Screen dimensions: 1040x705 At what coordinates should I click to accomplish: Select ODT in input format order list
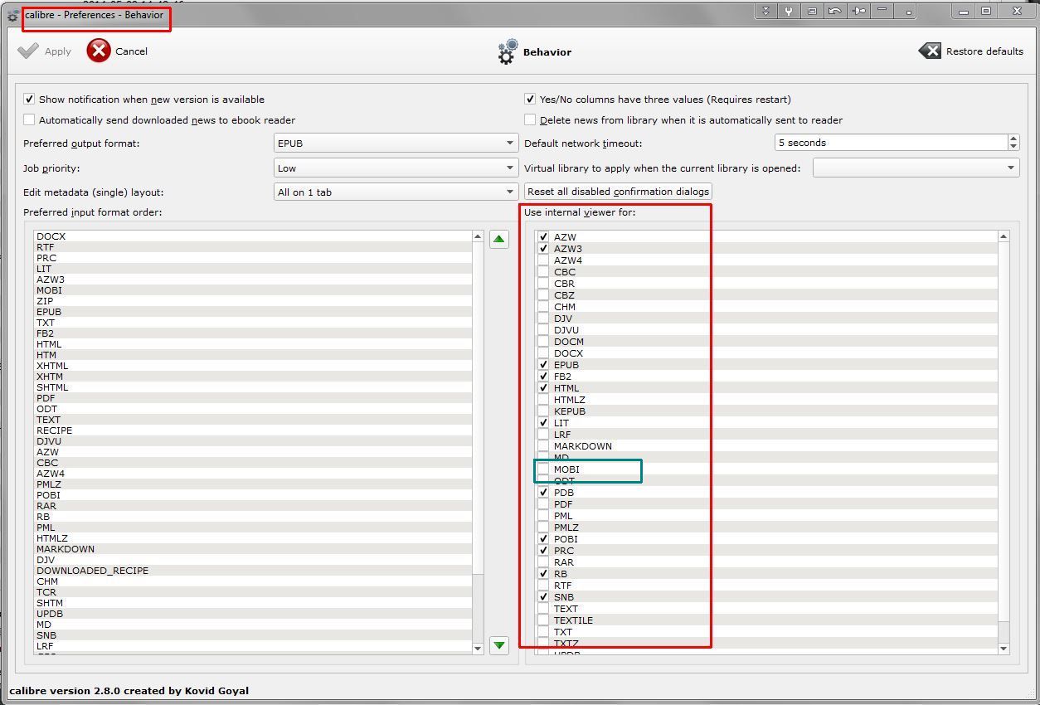[253, 409]
